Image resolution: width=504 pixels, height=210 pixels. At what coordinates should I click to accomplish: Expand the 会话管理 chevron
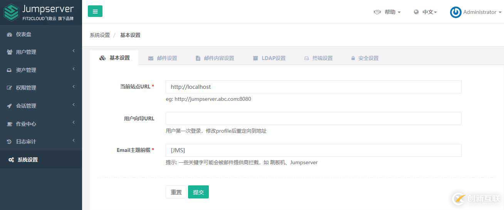[x=74, y=105]
